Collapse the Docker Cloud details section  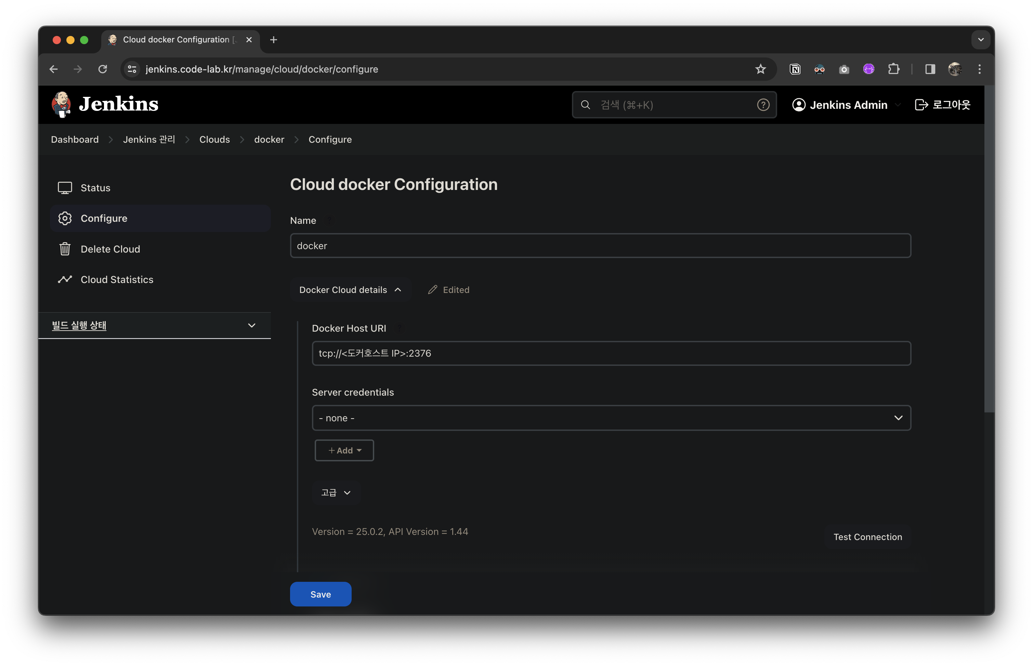tap(350, 290)
